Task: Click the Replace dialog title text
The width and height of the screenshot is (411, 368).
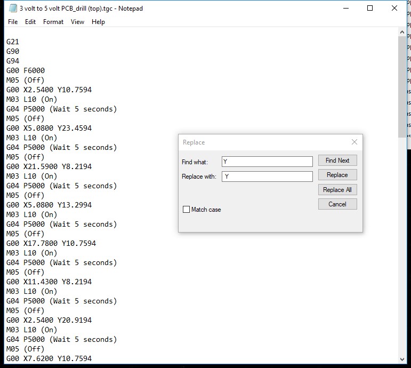Action: (194, 142)
